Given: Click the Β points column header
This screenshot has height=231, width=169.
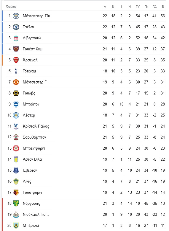Looking at the screenshot, I should click(163, 7).
